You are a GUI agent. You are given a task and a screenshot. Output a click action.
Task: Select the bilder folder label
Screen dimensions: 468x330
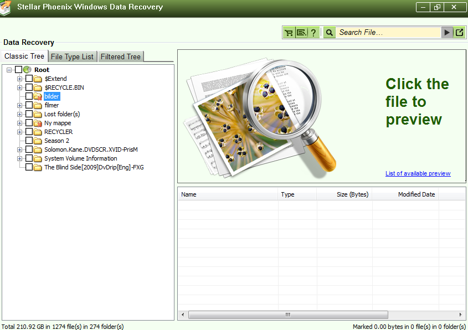coord(52,96)
